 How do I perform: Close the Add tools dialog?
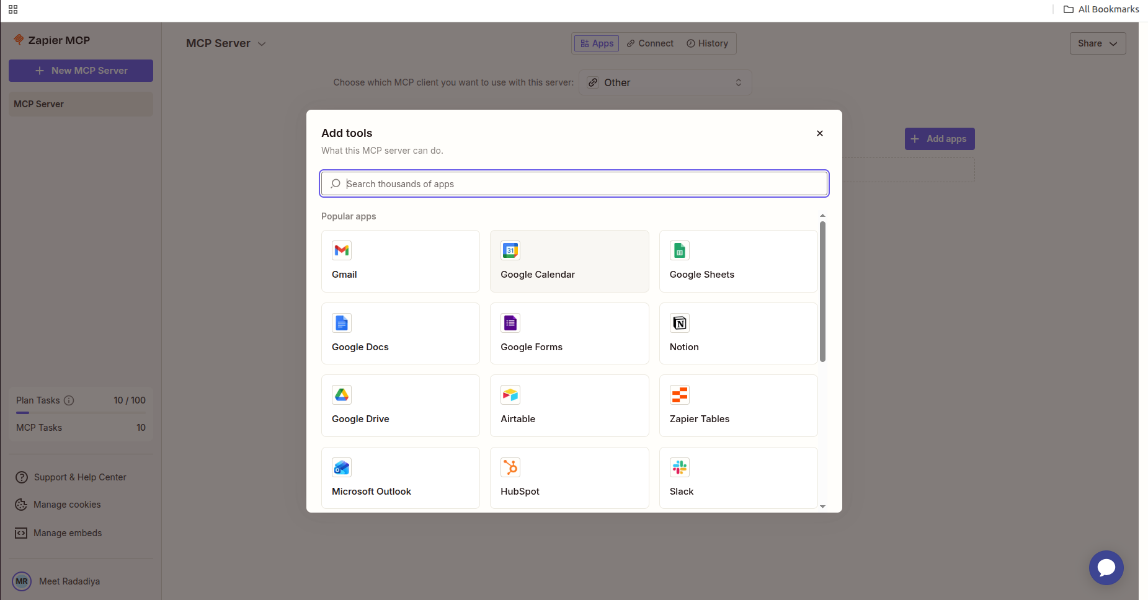pos(820,133)
